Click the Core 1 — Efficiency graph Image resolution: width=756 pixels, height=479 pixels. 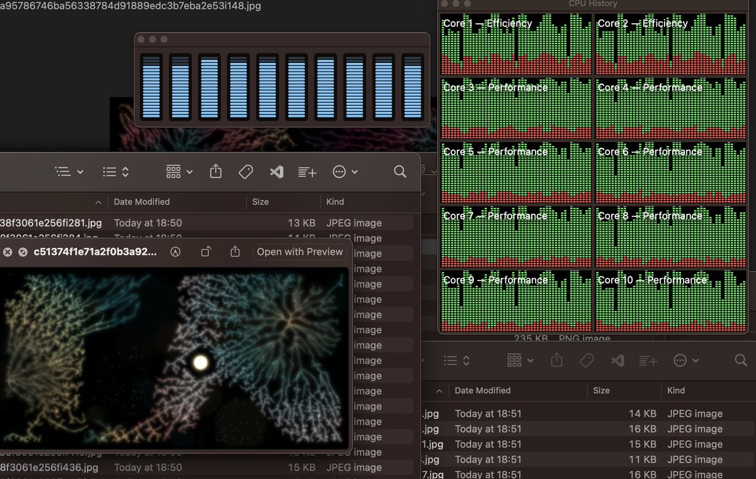[x=517, y=44]
